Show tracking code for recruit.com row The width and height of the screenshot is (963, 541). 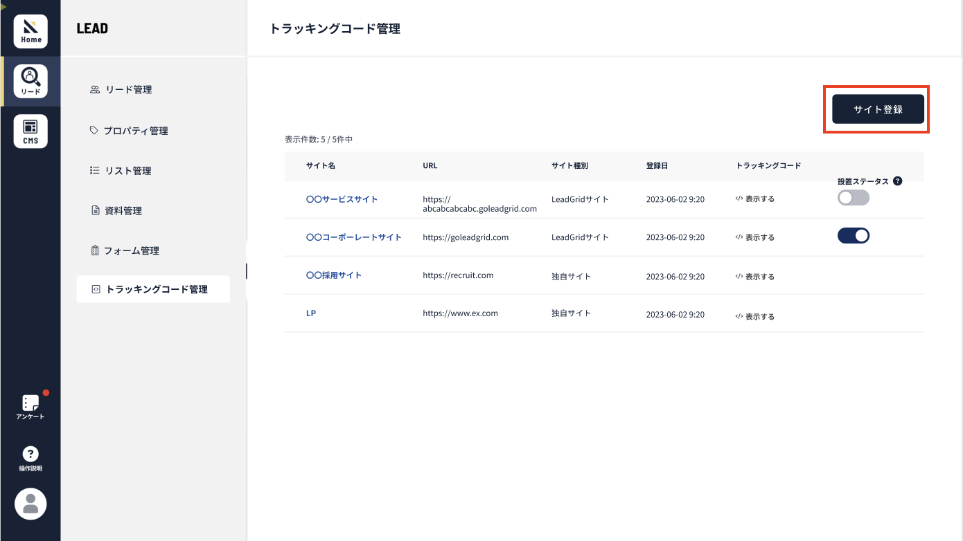(755, 277)
